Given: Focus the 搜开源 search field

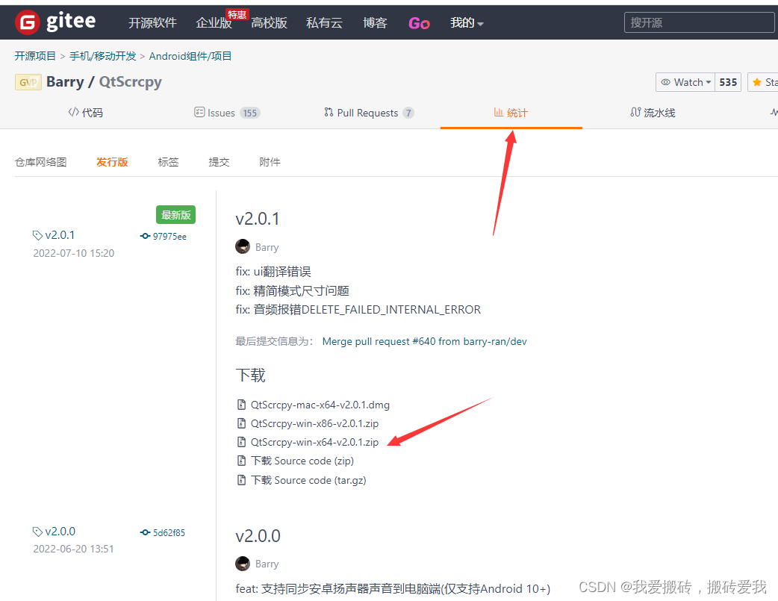Looking at the screenshot, I should pos(699,22).
